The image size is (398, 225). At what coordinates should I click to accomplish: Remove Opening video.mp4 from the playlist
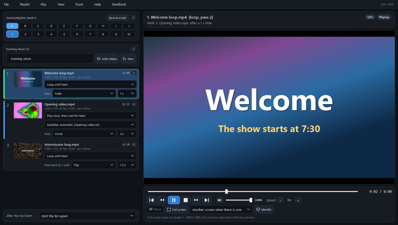(x=134, y=104)
